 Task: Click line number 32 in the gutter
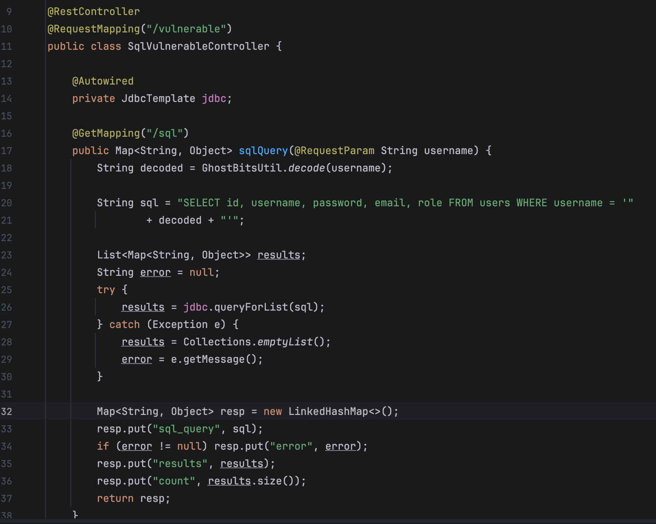[x=7, y=411]
